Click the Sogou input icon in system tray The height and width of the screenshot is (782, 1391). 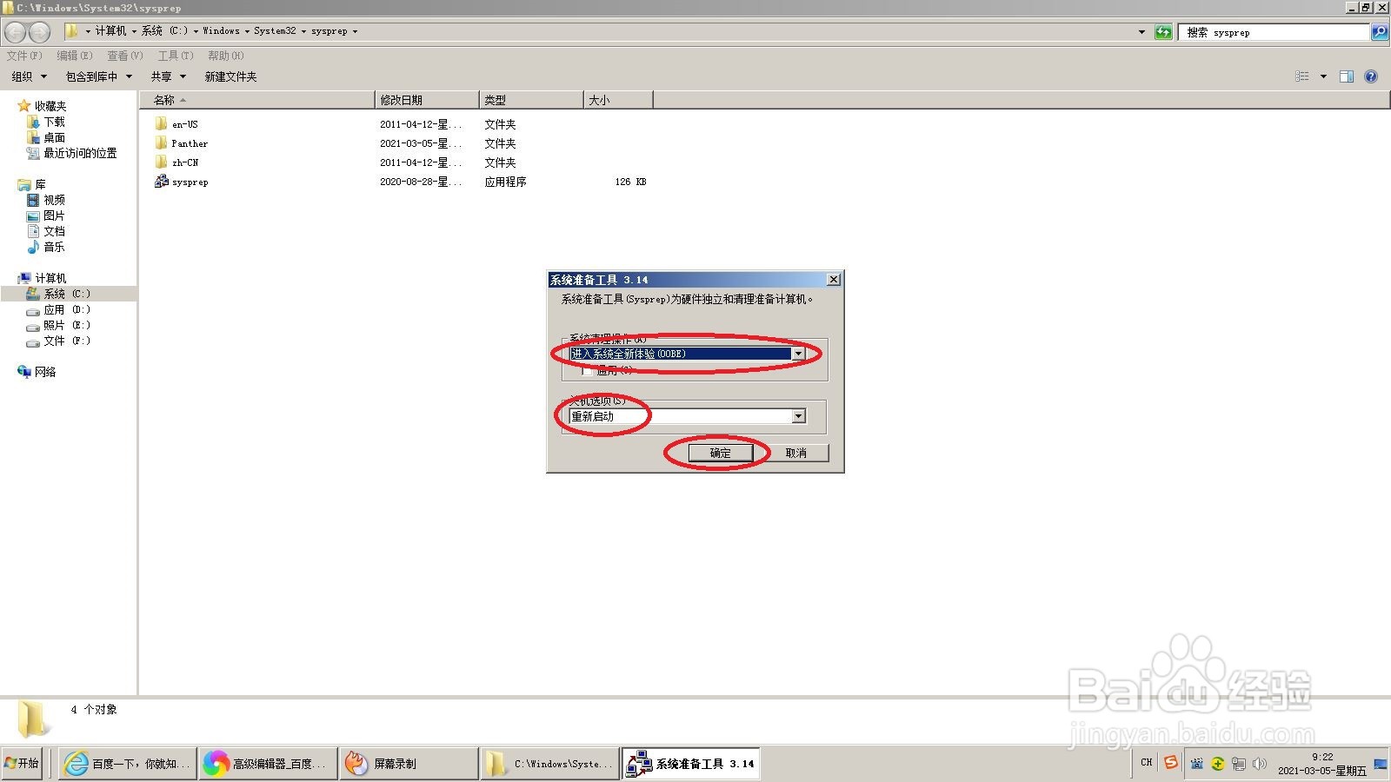coord(1171,764)
